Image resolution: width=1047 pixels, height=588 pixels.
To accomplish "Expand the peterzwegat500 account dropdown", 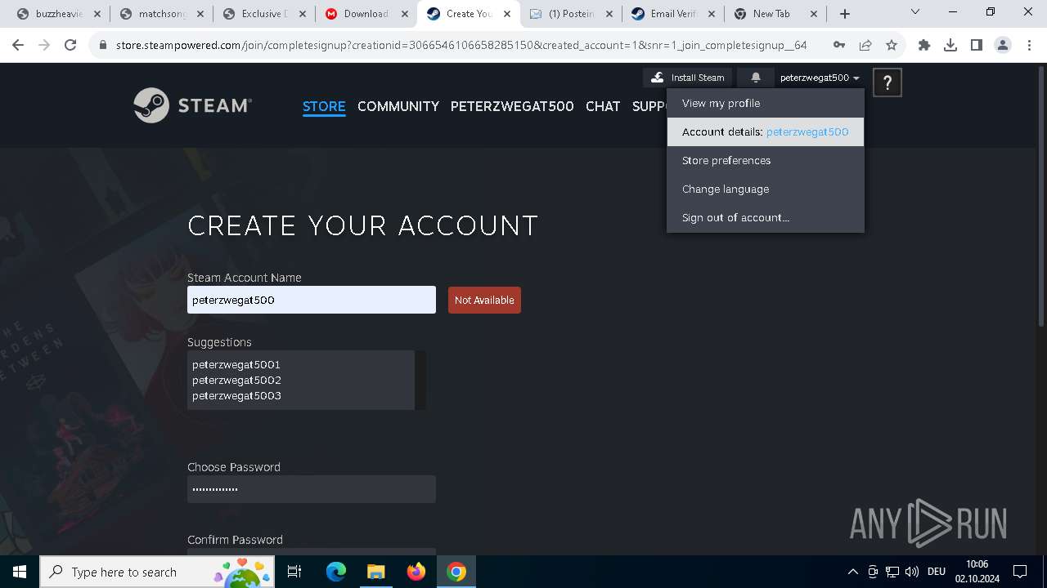I will 820,78.
